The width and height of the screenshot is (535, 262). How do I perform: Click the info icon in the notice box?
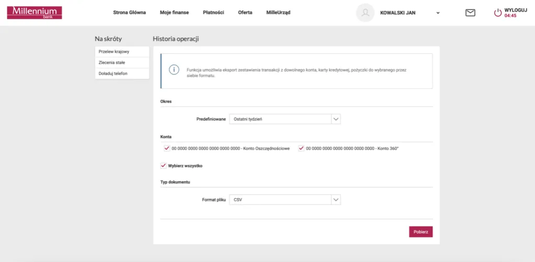click(174, 70)
